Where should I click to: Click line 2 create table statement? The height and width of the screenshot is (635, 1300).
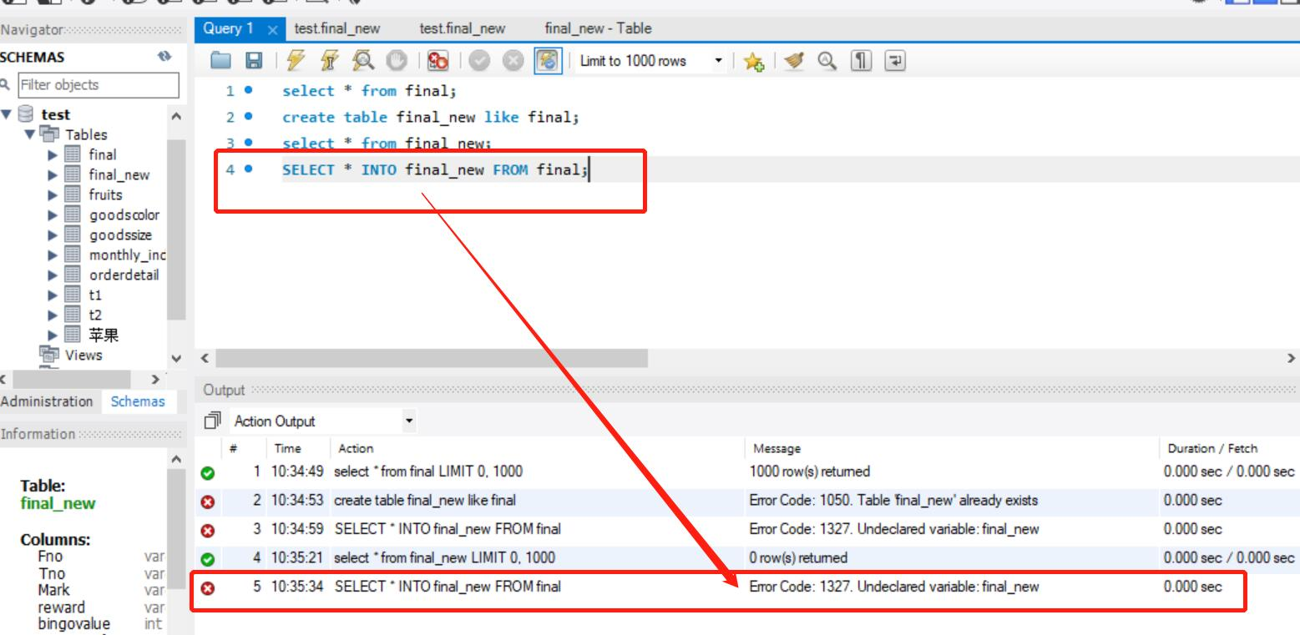[430, 117]
